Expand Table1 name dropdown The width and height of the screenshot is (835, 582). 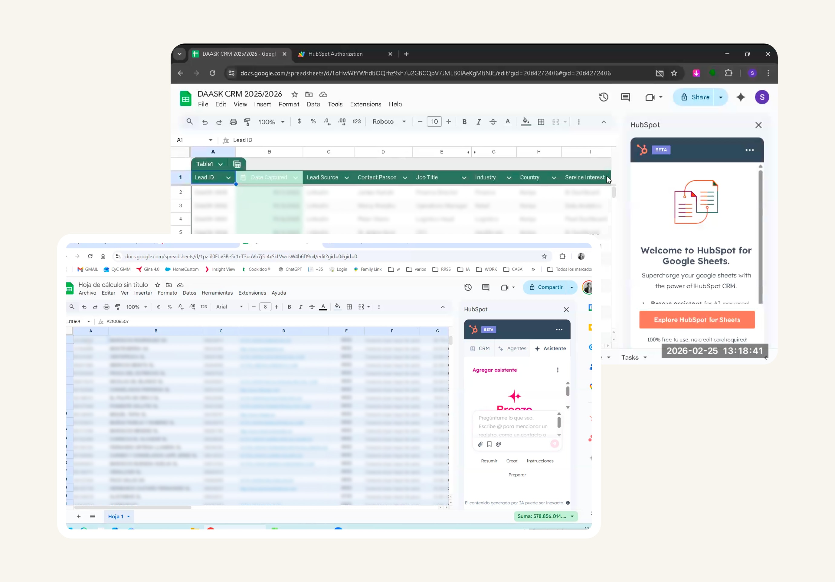click(220, 164)
